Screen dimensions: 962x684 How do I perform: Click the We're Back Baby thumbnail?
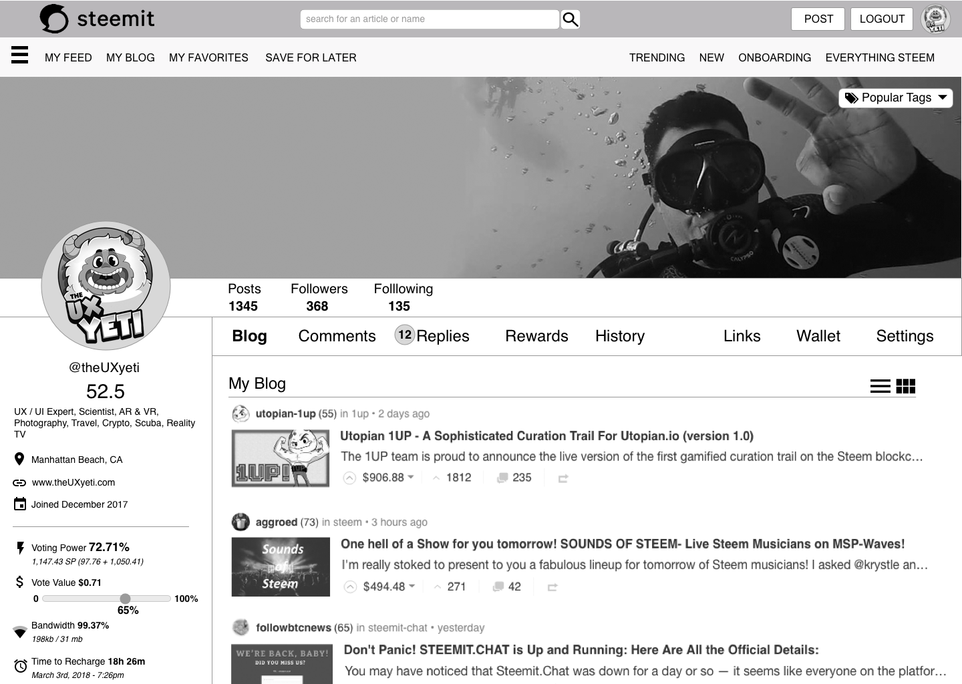click(281, 663)
